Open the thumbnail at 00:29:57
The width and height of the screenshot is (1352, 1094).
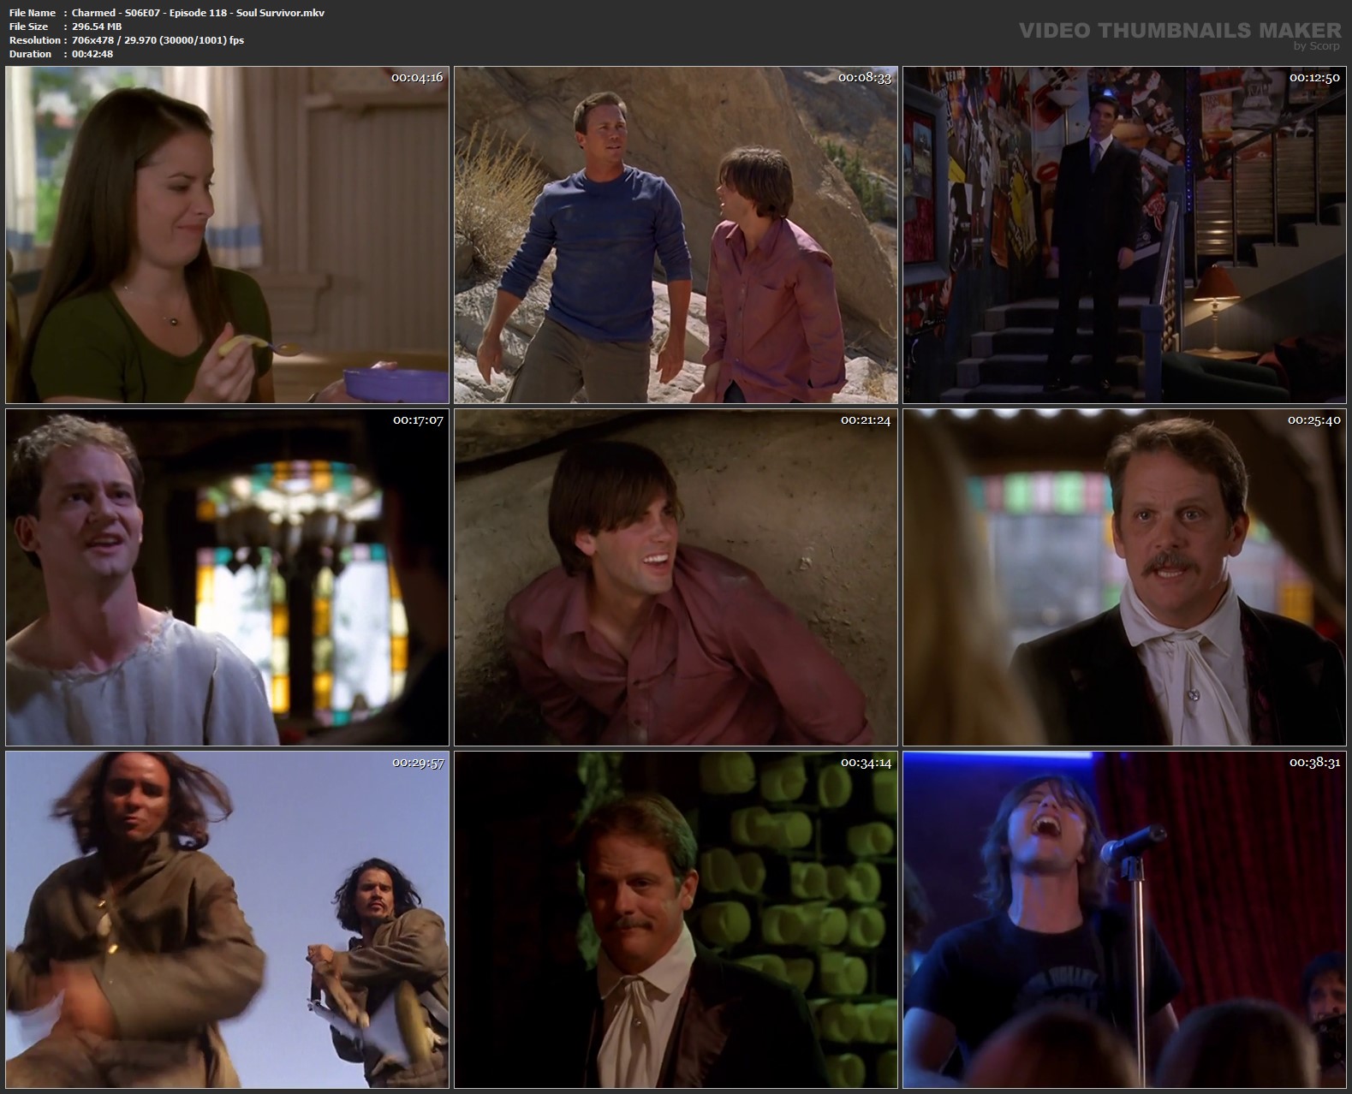tap(227, 919)
